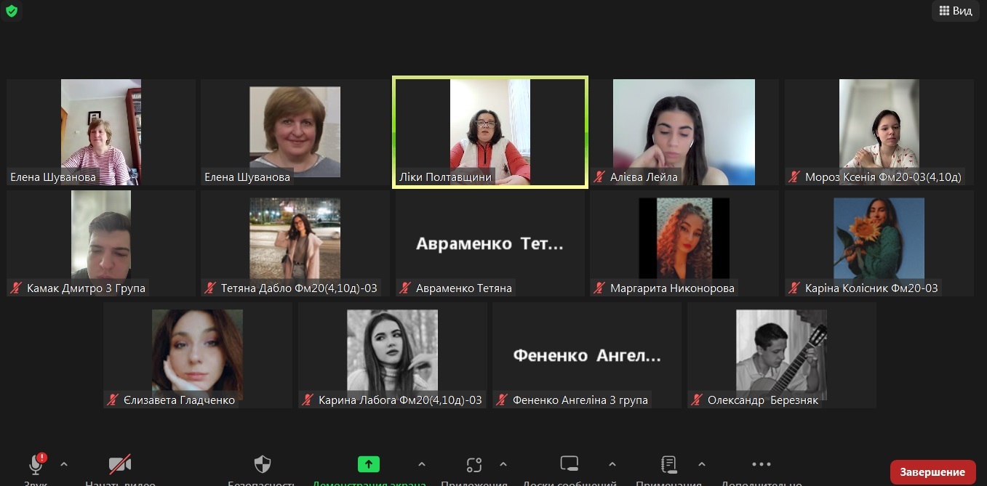Click name label 'Єлизавета Гладченко'

179,400
